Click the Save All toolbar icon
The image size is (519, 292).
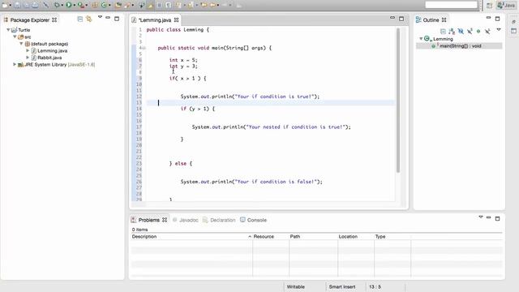(26, 5)
